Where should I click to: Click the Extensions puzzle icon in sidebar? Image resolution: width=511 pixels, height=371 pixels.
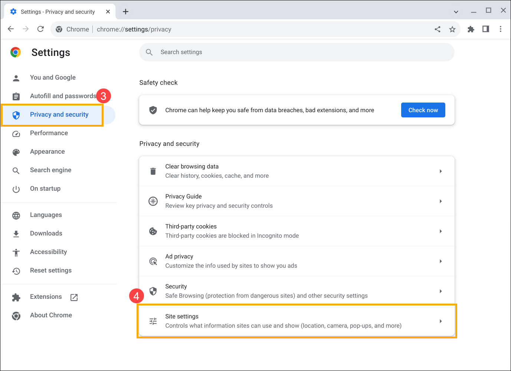click(16, 297)
